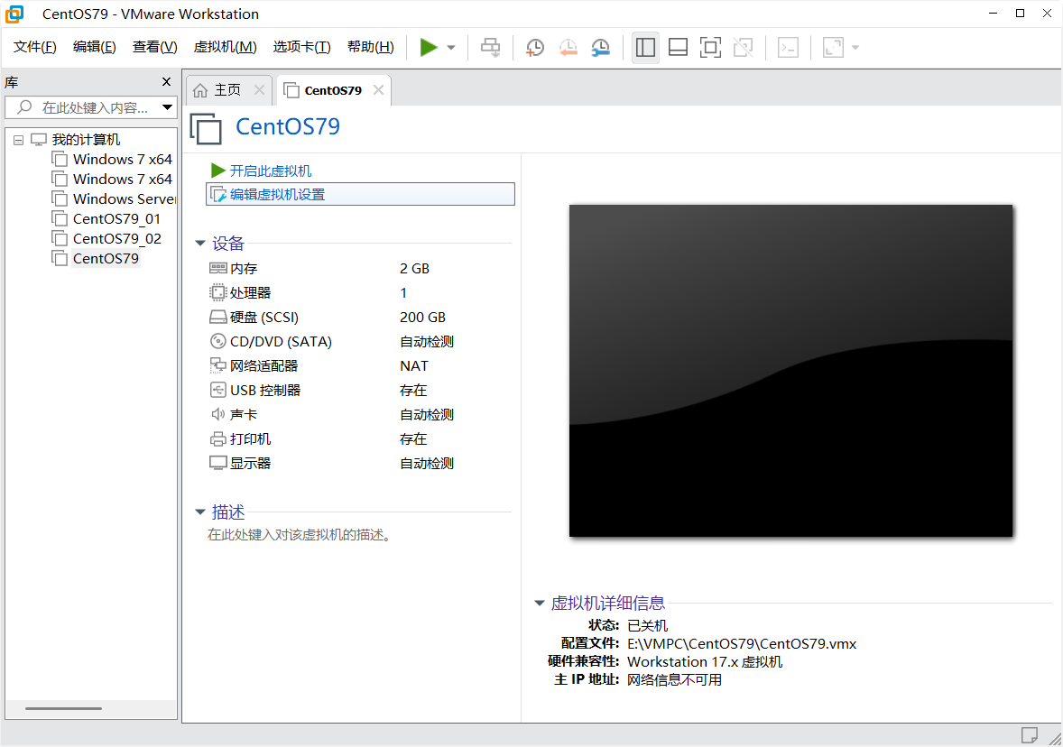This screenshot has height=747, width=1063.
Task: Close the CentOS79 tab
Action: point(378,89)
